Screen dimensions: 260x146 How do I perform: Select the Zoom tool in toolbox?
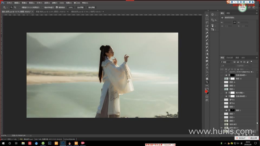[207, 82]
